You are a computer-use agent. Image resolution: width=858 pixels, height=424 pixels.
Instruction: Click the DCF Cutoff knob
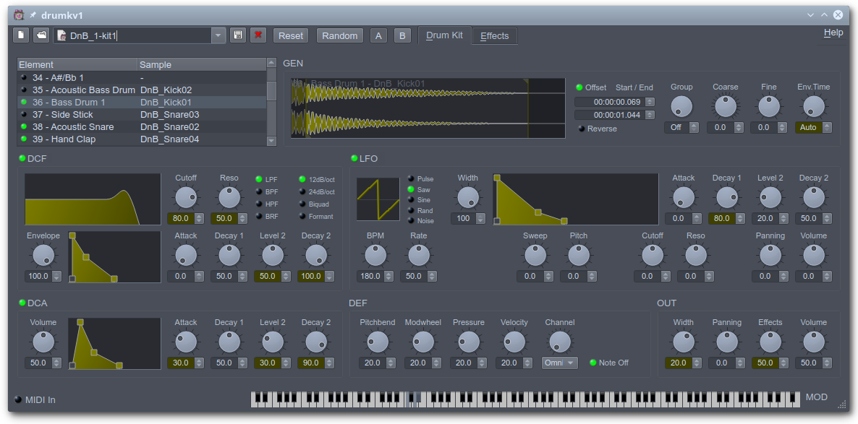click(186, 196)
